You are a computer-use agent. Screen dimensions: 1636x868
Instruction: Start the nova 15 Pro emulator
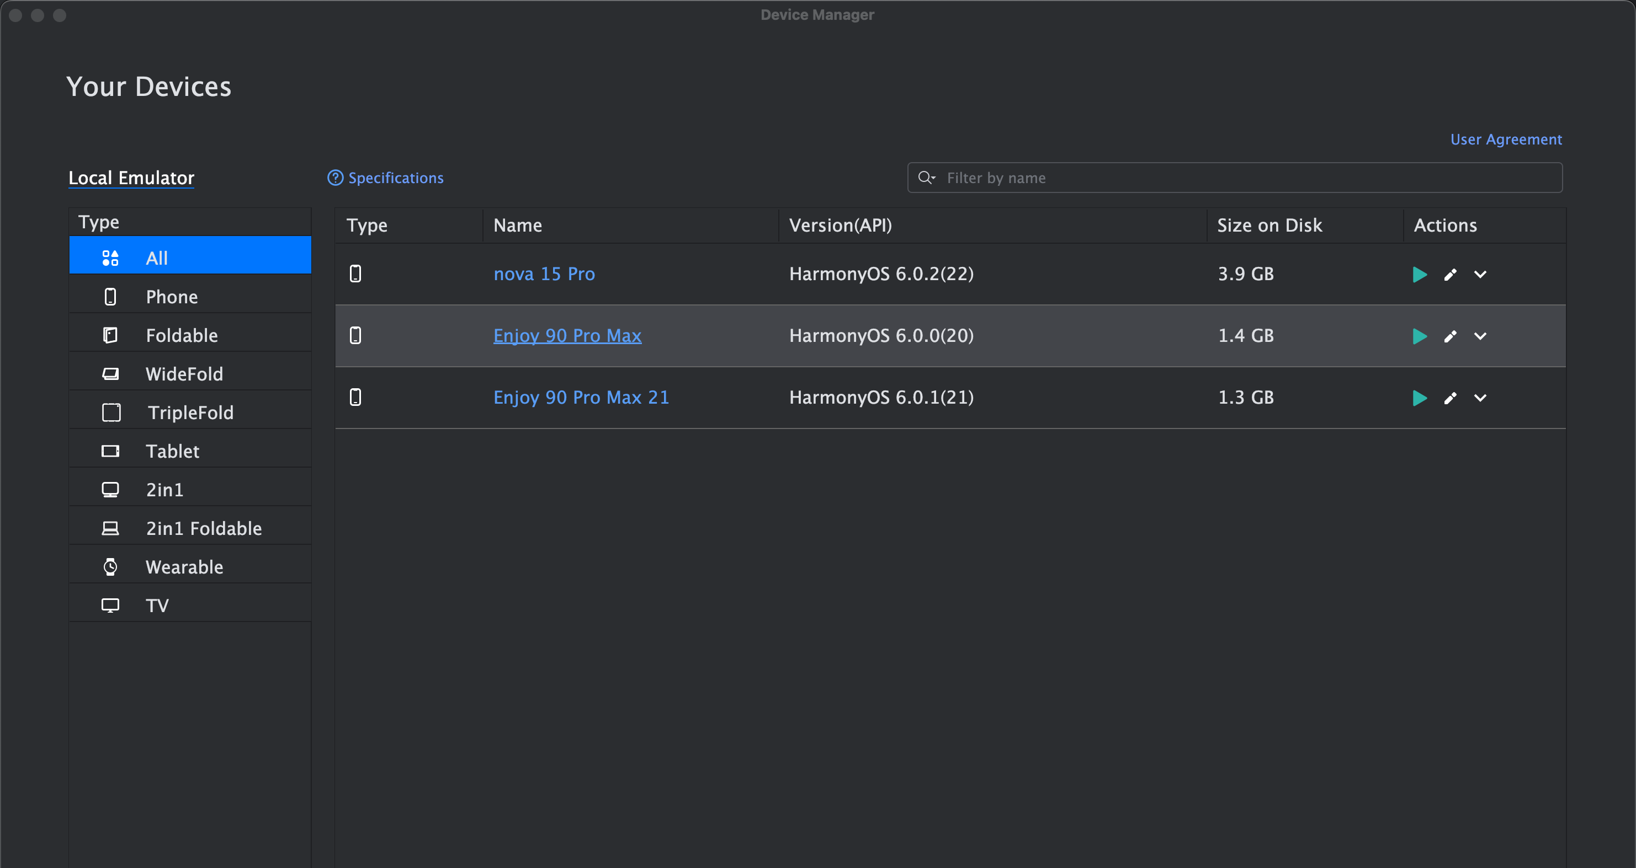1420,274
